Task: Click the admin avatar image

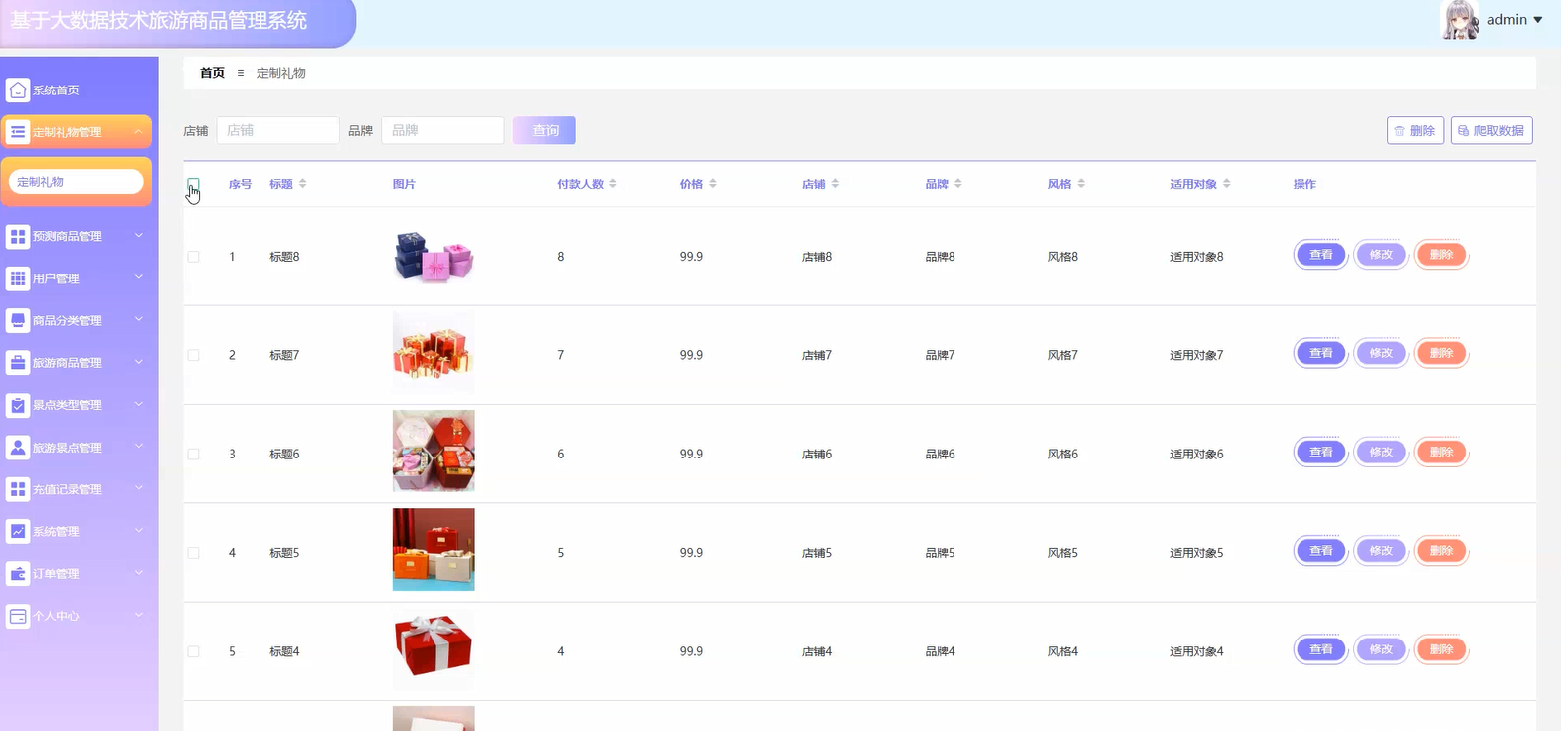Action: [x=1460, y=20]
